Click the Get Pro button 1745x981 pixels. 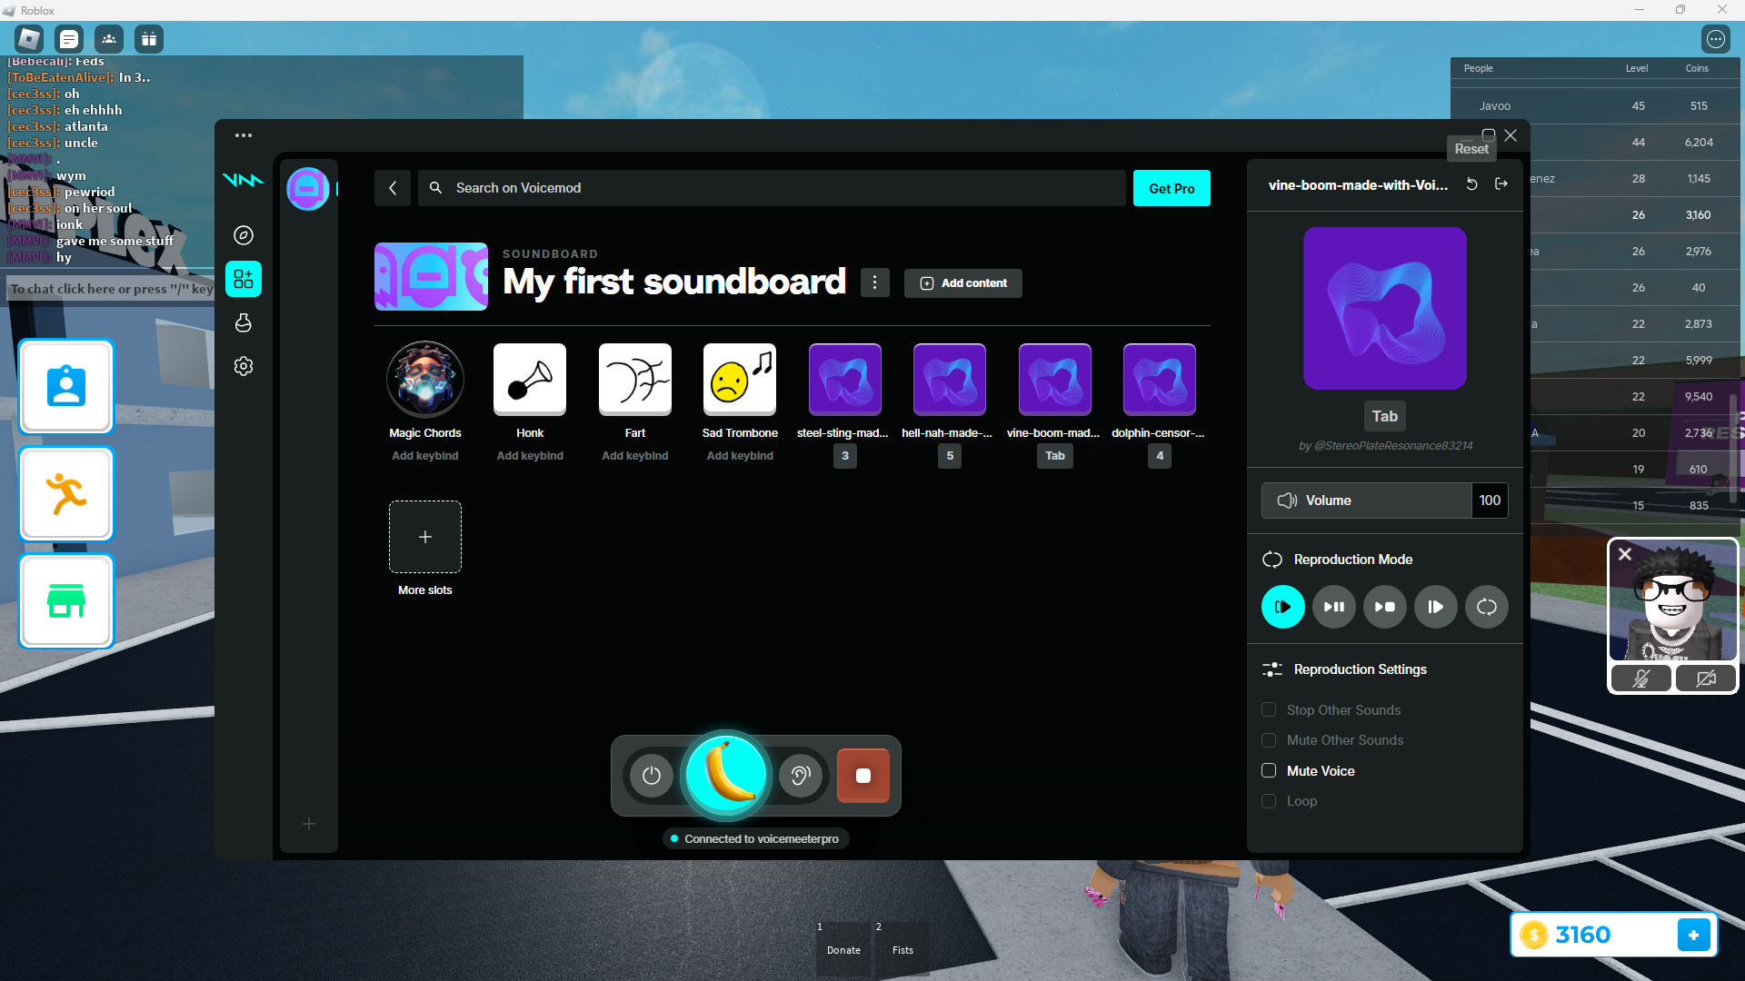1172,188
